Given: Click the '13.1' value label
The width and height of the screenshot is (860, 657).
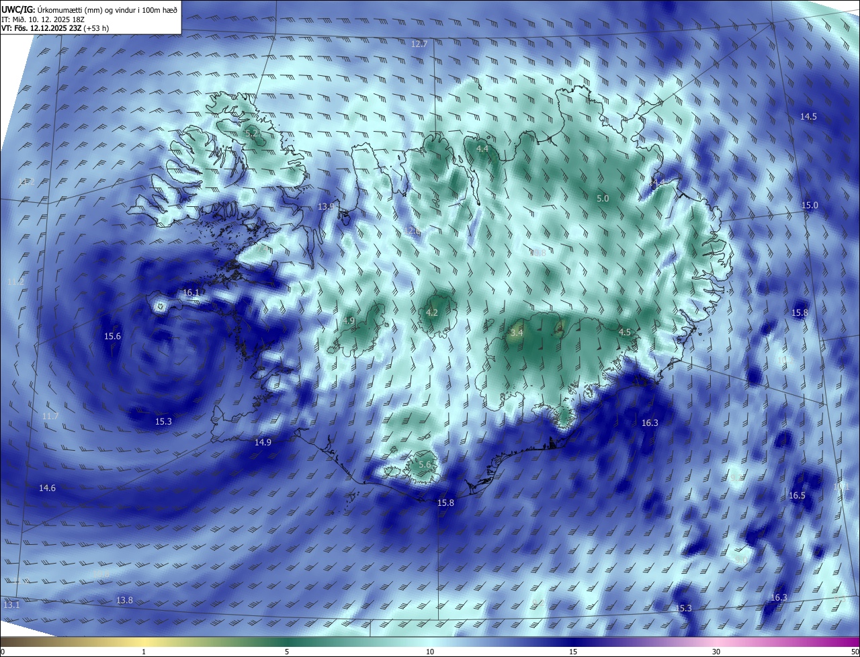Looking at the screenshot, I should pos(12,605).
